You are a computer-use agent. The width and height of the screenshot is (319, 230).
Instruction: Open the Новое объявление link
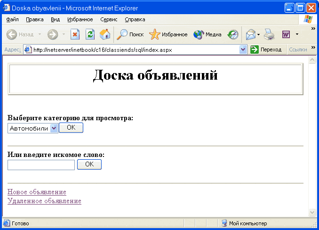click(37, 192)
